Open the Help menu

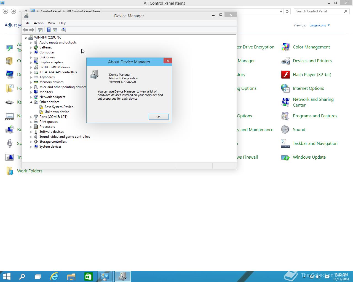point(63,23)
